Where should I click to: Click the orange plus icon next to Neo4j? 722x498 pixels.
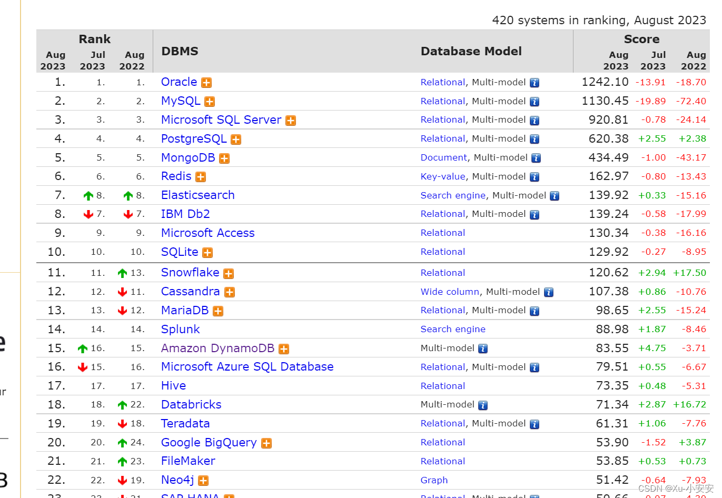pyautogui.click(x=203, y=481)
